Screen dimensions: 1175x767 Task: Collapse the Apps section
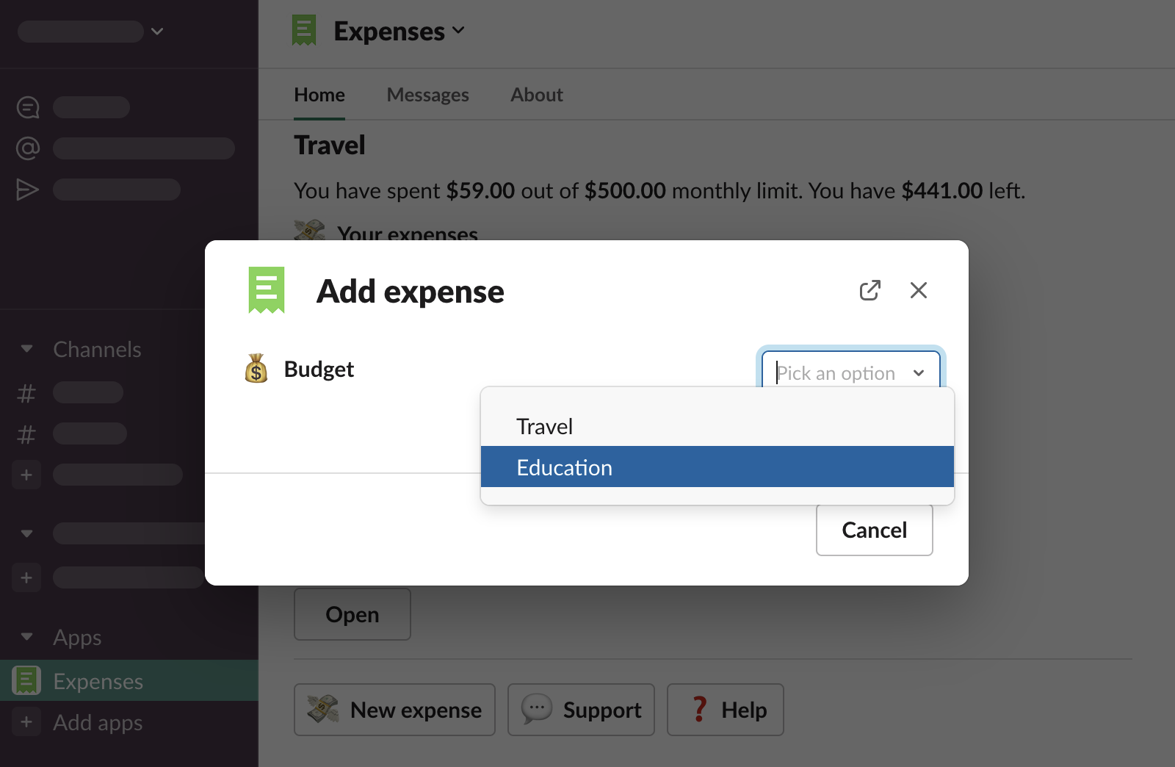coord(27,637)
